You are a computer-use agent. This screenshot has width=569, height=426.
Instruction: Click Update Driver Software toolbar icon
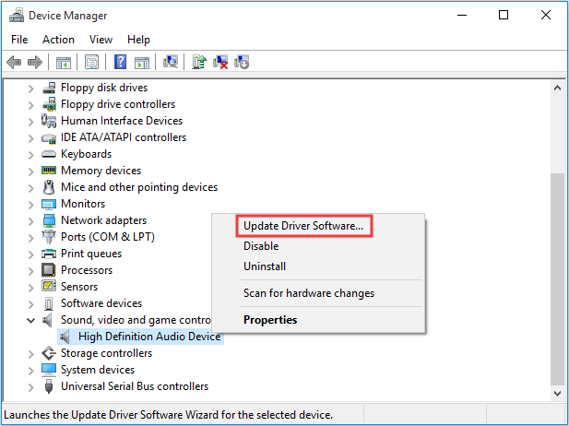199,62
